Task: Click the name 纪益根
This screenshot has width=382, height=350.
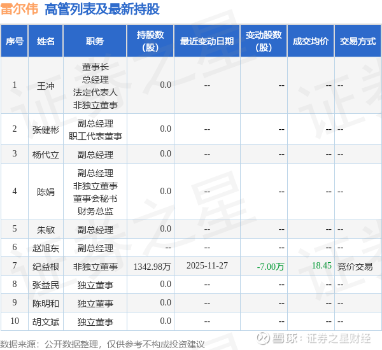Action: [46, 267]
